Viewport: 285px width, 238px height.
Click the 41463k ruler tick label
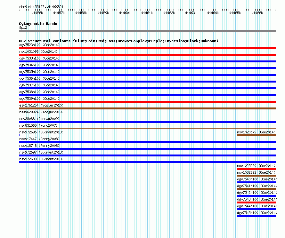point(191,13)
